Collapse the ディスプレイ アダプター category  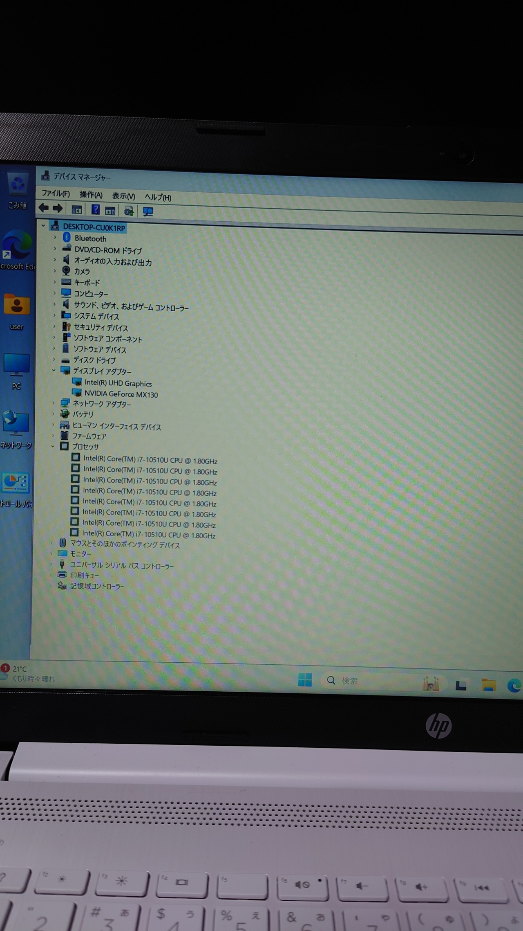tap(54, 370)
